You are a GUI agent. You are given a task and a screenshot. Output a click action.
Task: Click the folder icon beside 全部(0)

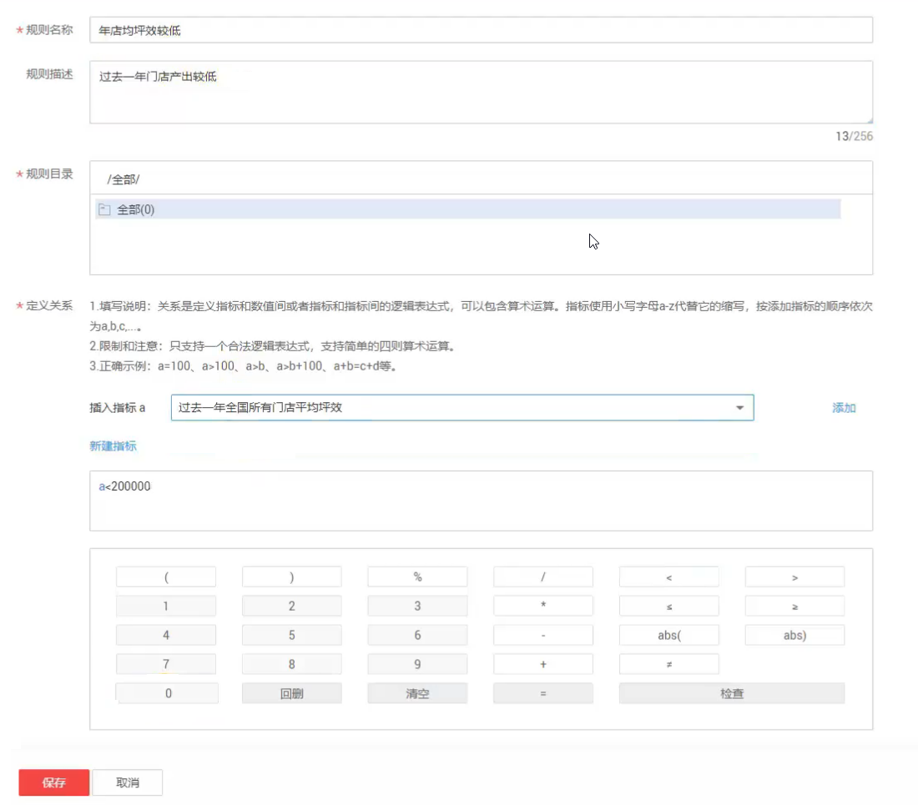click(104, 210)
